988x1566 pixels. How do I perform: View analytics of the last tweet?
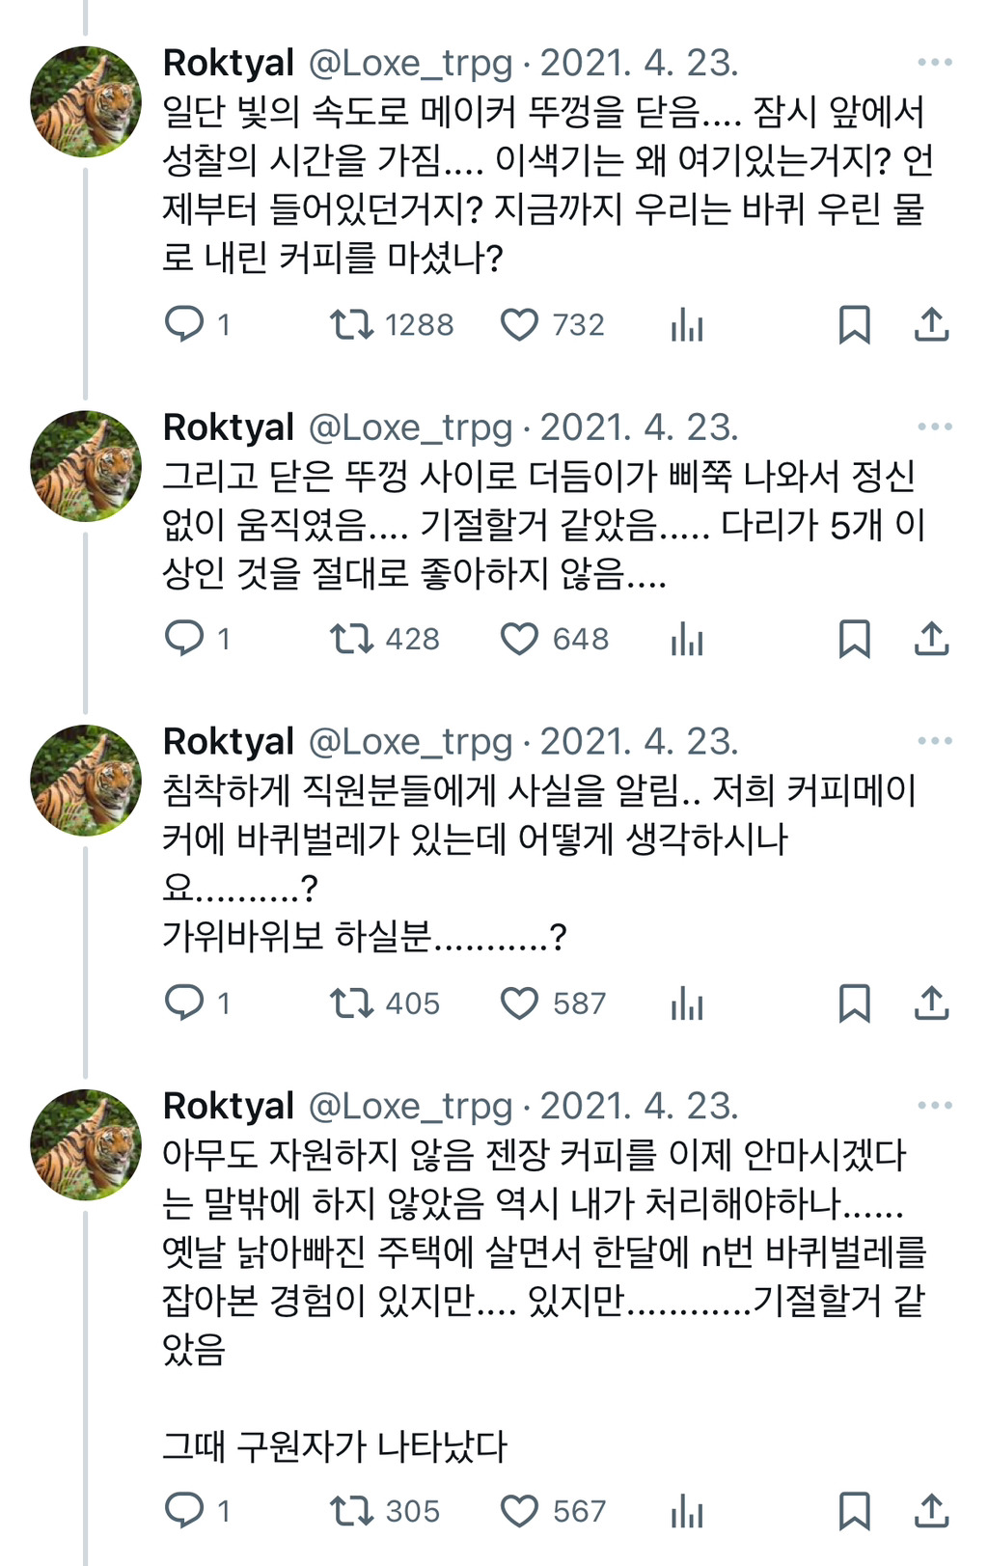point(687,1511)
